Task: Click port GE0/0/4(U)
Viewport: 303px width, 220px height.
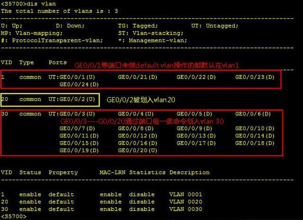Action: [x=136, y=114]
